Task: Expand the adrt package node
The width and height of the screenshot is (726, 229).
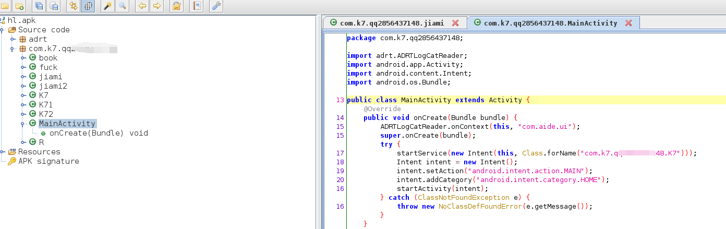Action: 13,39
